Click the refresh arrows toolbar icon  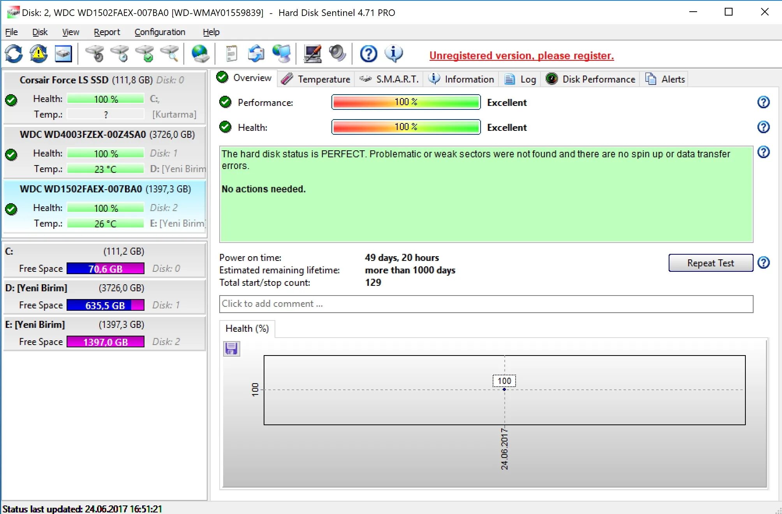pyautogui.click(x=14, y=54)
